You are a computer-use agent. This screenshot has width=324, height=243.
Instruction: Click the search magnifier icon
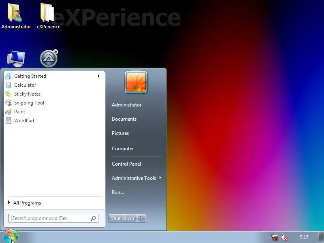click(93, 218)
